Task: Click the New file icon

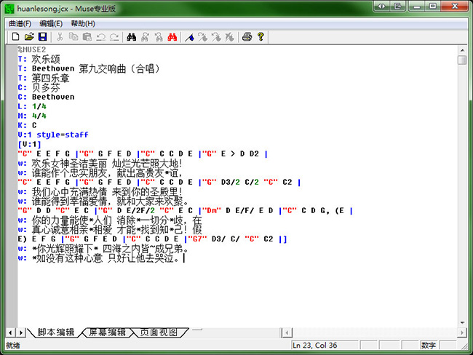Action: [15, 37]
